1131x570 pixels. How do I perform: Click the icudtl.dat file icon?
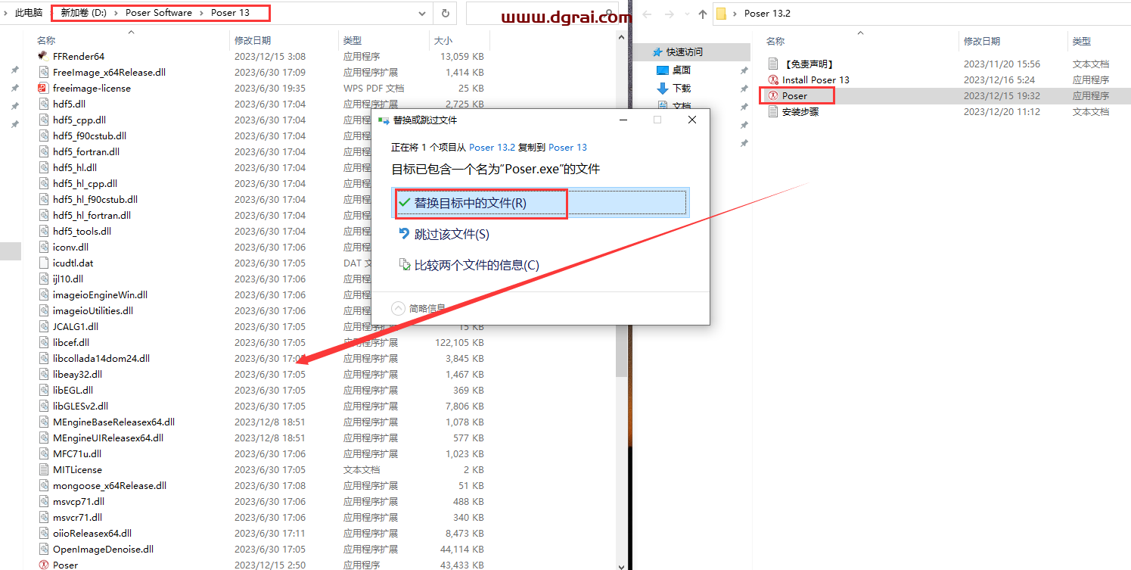[x=43, y=263]
